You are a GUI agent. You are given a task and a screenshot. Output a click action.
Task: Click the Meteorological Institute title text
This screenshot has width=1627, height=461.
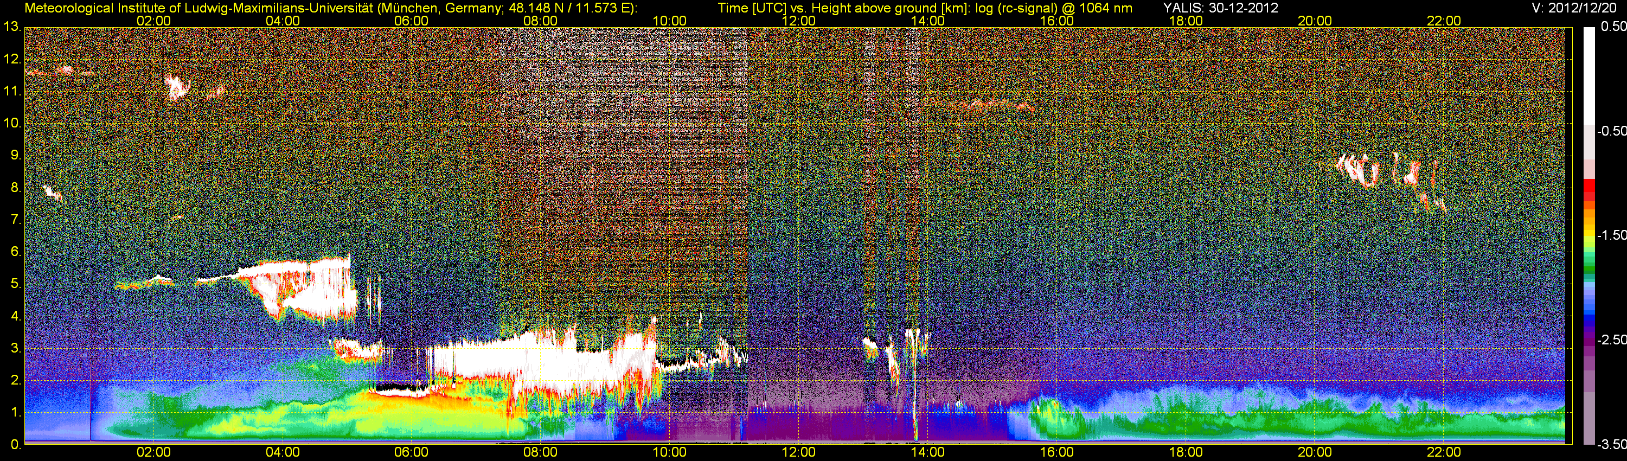[330, 8]
